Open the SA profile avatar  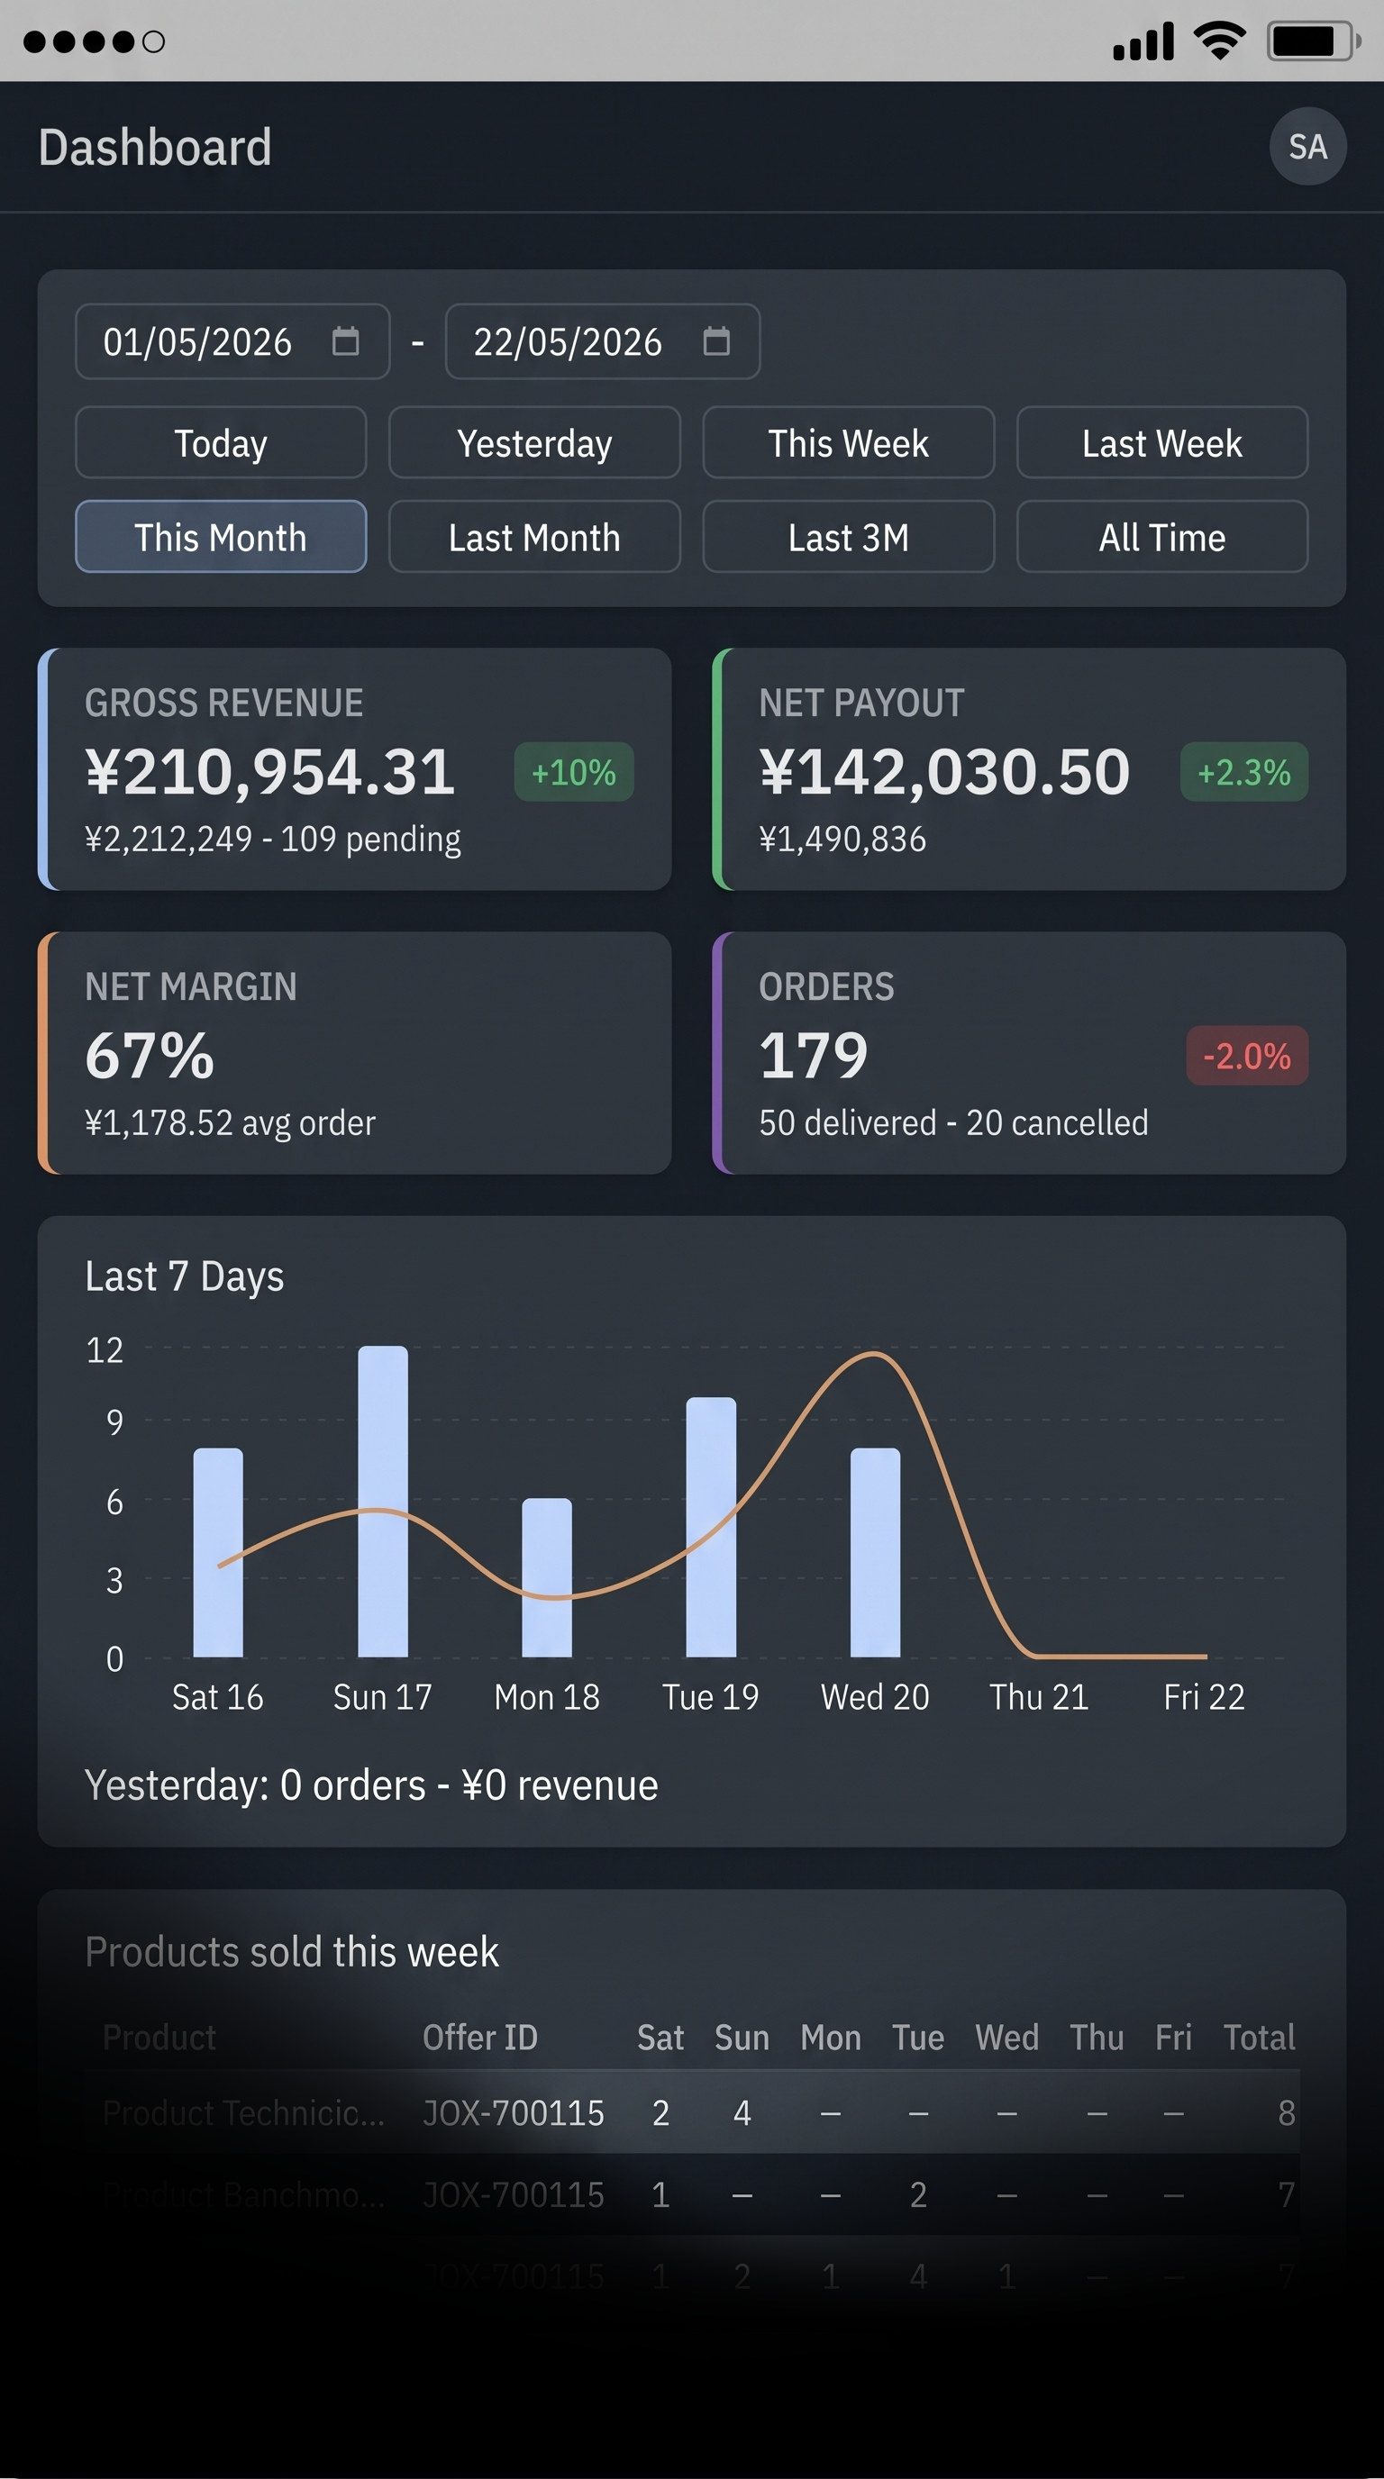1307,146
